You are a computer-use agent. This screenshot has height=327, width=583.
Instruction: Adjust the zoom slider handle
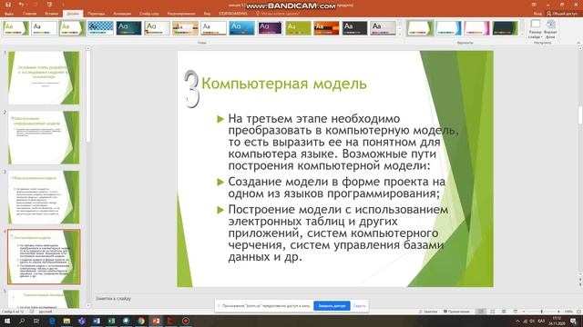(x=541, y=312)
